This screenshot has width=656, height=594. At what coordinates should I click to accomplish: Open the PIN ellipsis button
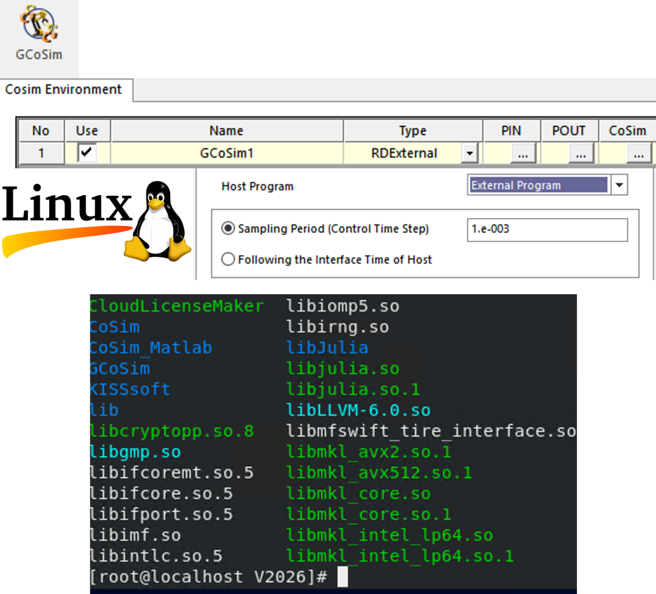523,153
